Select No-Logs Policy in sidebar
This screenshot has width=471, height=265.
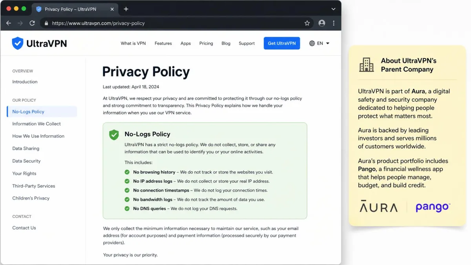pyautogui.click(x=42, y=111)
